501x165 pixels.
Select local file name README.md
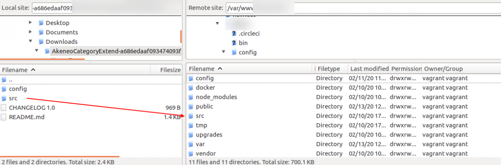point(26,117)
